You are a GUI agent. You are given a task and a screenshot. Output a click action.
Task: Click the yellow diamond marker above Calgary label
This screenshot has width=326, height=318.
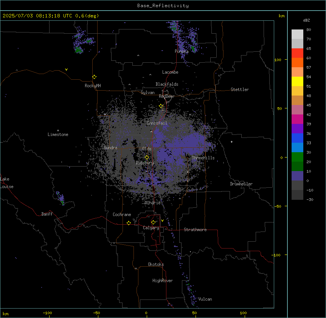[153, 222]
